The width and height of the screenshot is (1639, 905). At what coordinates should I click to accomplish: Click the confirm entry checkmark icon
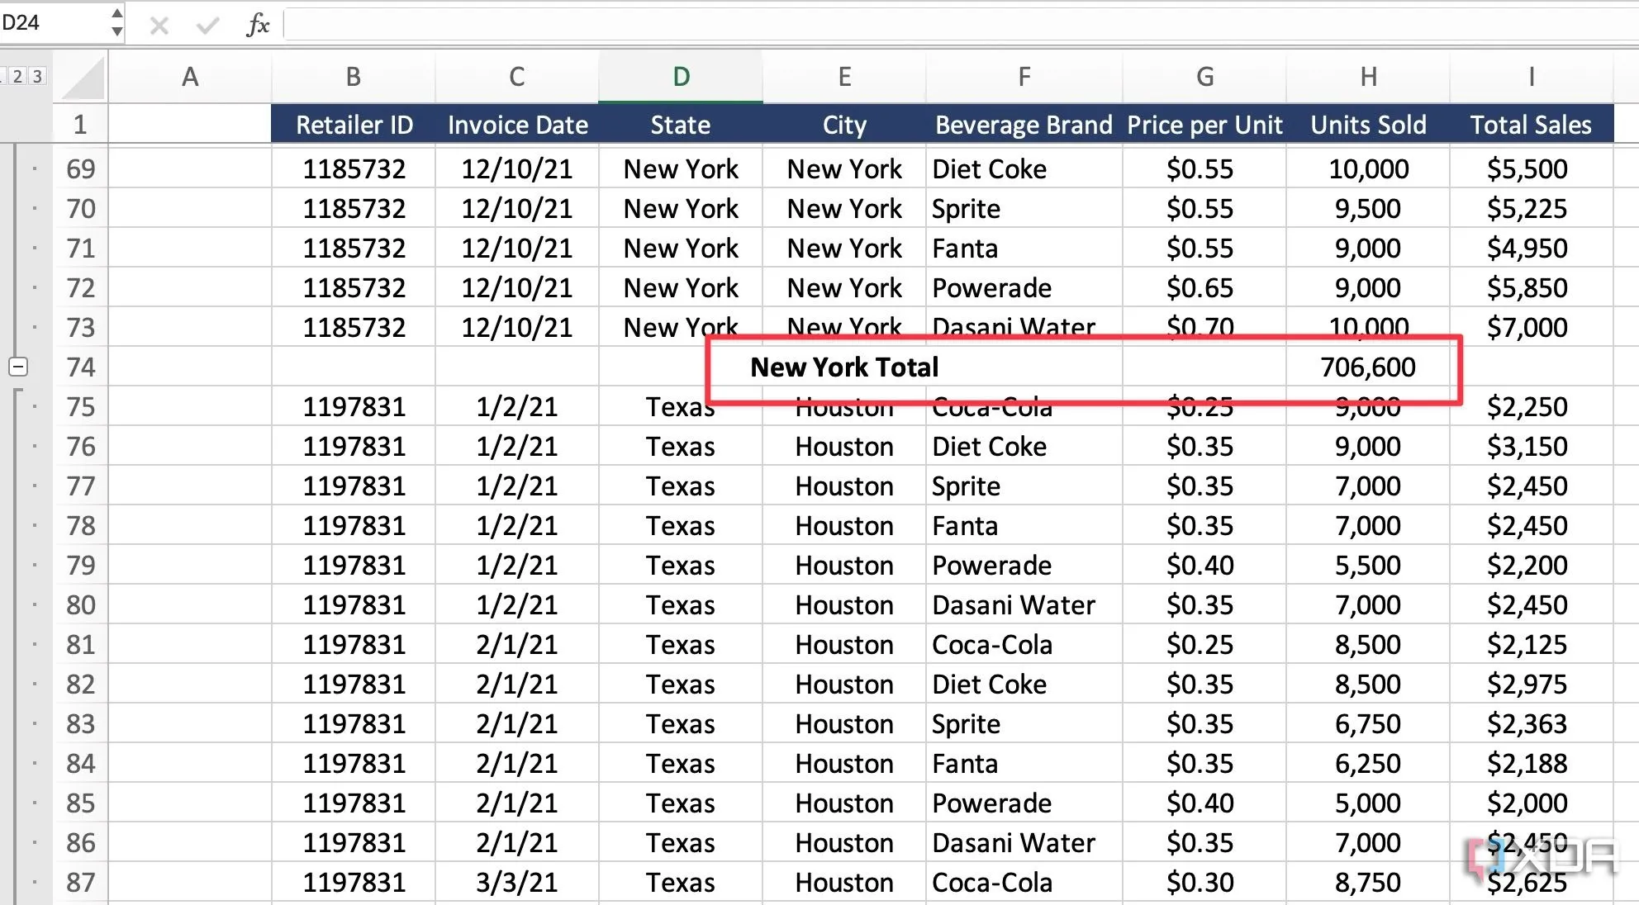[x=207, y=26]
